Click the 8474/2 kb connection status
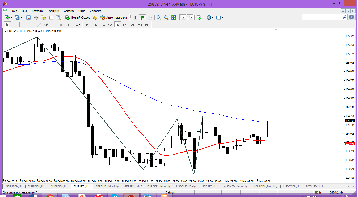Viewport: 358px width, 197px height. tap(336, 192)
